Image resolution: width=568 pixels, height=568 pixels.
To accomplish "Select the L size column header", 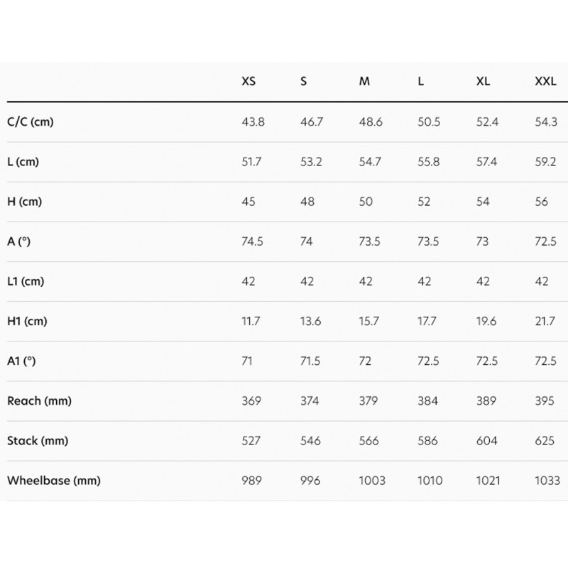I will point(421,82).
